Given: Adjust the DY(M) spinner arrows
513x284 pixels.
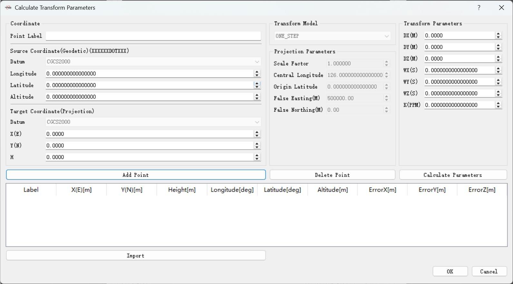Looking at the screenshot, I should click(x=498, y=47).
